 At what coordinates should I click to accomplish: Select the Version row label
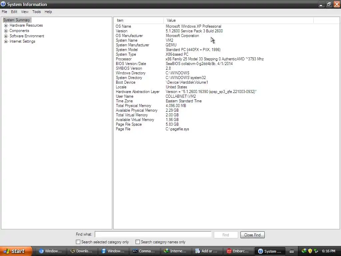[x=122, y=31]
